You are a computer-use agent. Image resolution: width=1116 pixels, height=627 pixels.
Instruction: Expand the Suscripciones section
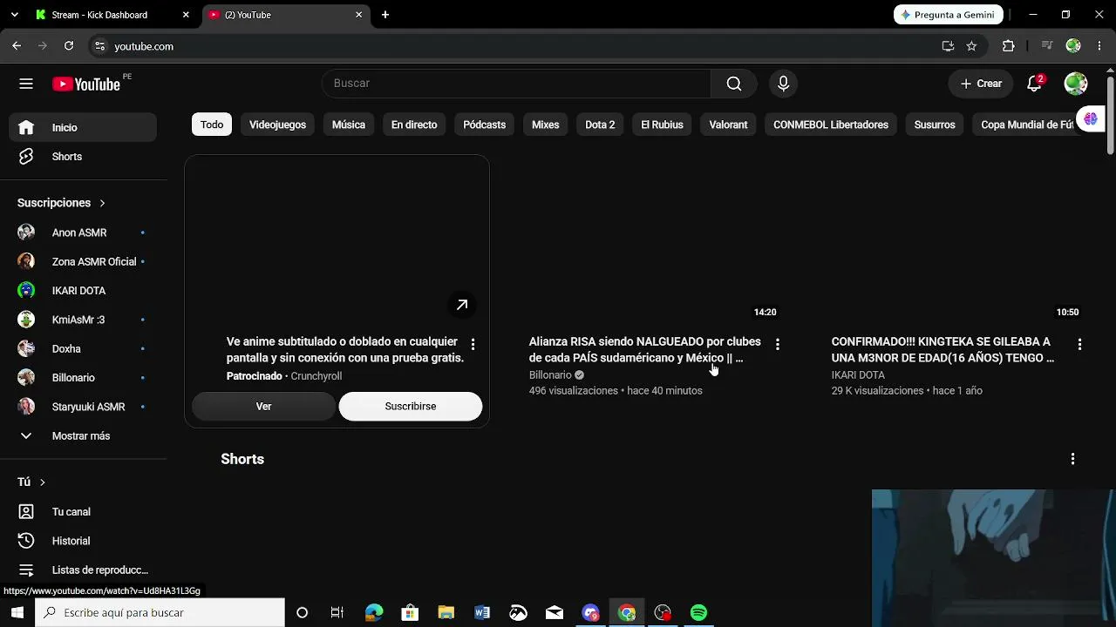61,203
